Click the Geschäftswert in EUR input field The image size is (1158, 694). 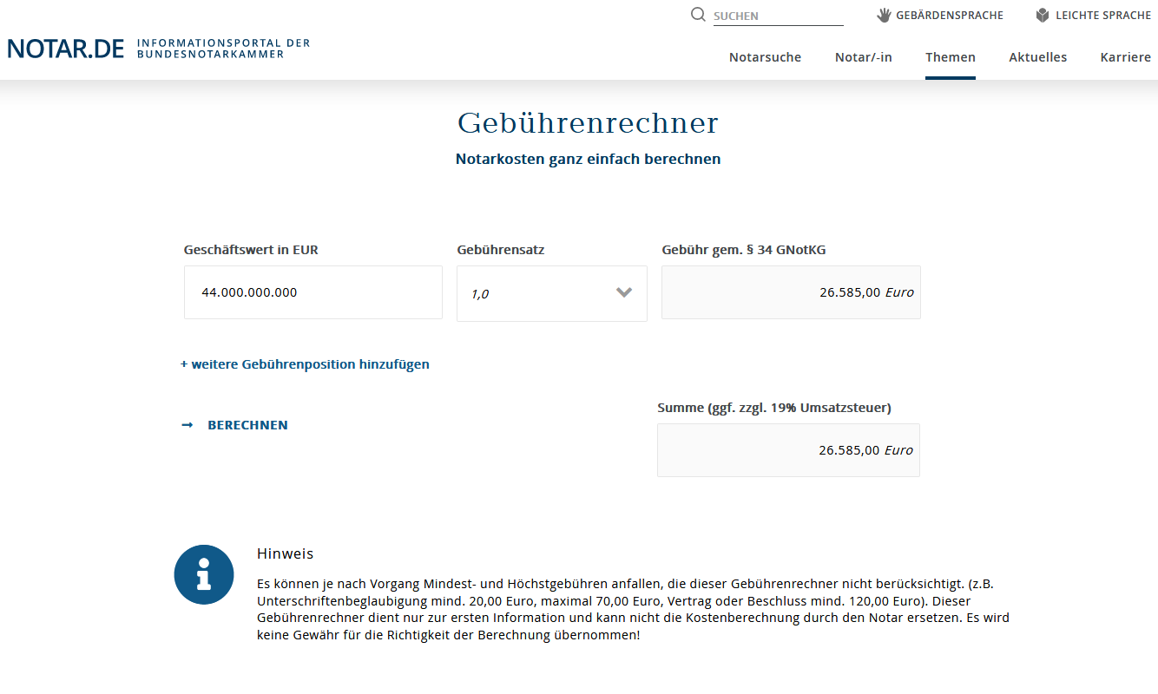[313, 292]
